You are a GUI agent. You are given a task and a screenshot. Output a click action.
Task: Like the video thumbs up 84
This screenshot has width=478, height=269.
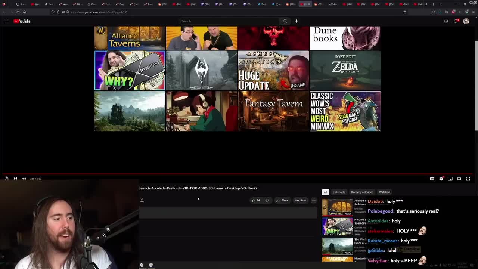pos(256,200)
